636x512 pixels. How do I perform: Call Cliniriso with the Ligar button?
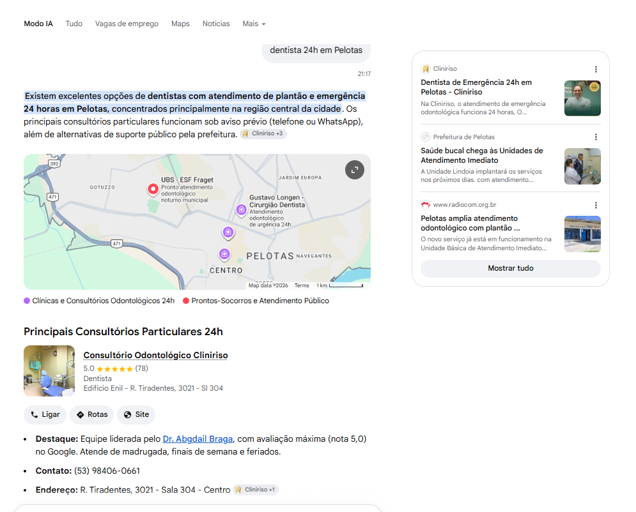[45, 415]
